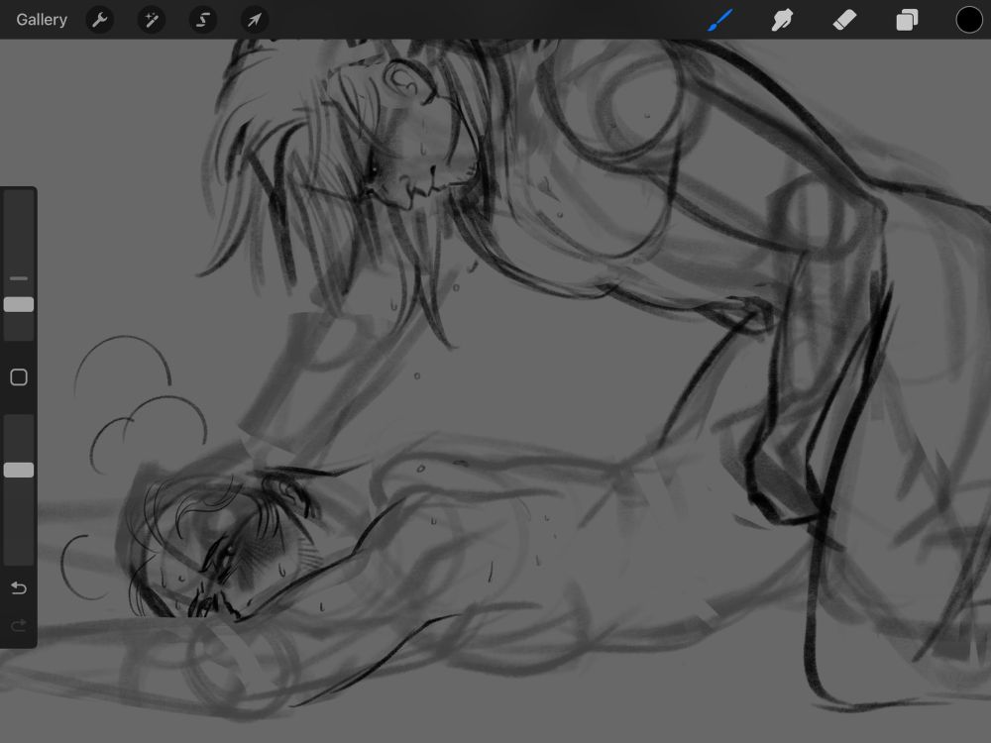991x743 pixels.
Task: Open the Layers panel
Action: pyautogui.click(x=907, y=20)
